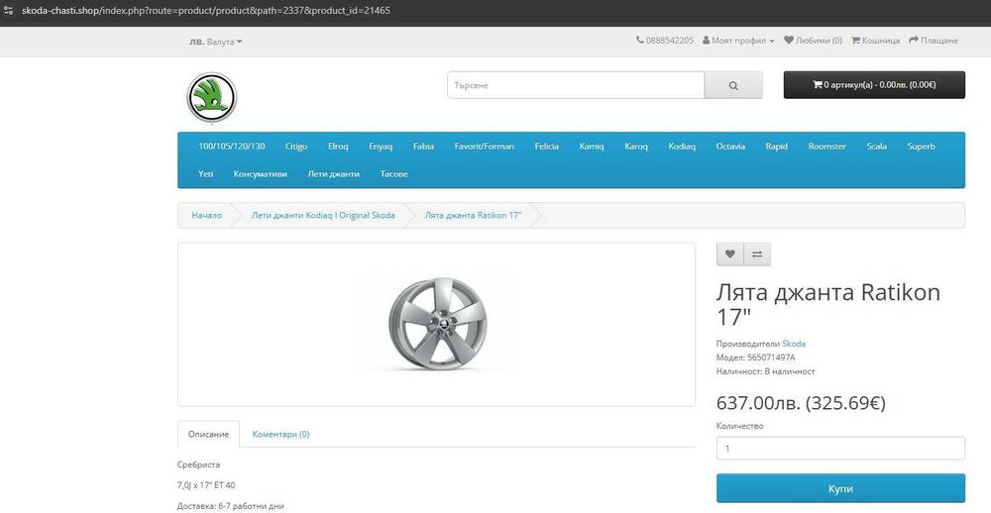Open the Kamiq menu category
This screenshot has height=513, width=991.
point(592,146)
